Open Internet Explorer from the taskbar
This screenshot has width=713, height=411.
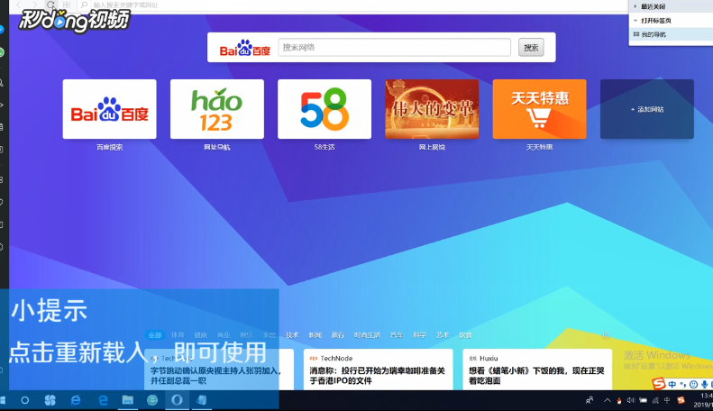(x=76, y=400)
